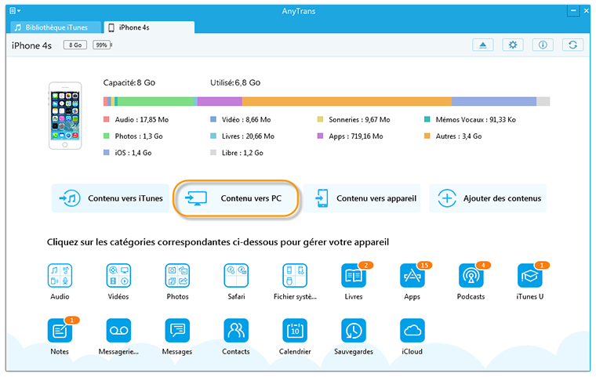
Task: Open the Messagerie vocale category
Action: (x=118, y=331)
